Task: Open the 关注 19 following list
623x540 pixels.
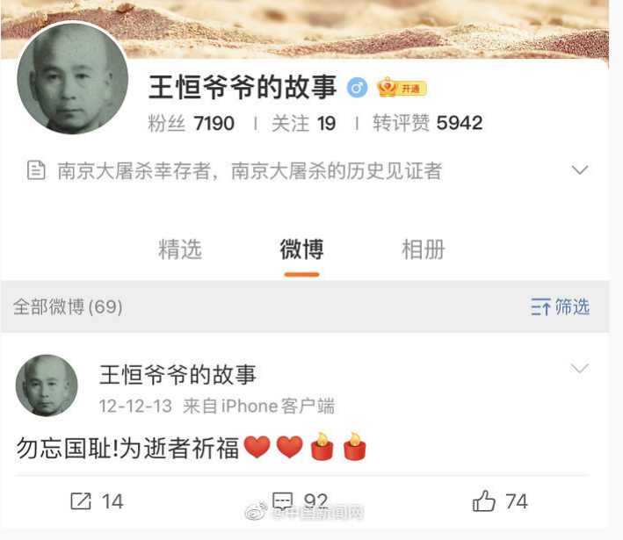Action: click(x=303, y=123)
